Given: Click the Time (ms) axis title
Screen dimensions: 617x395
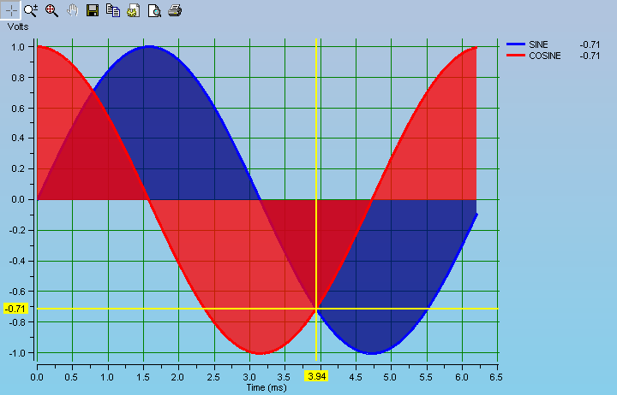Looking at the screenshot, I should (267, 387).
